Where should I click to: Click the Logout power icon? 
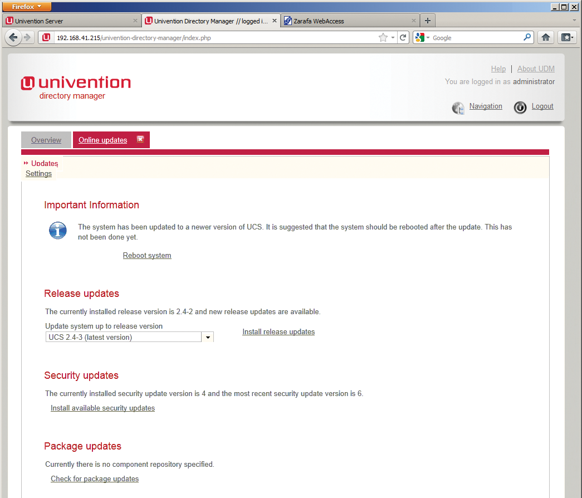(x=520, y=108)
